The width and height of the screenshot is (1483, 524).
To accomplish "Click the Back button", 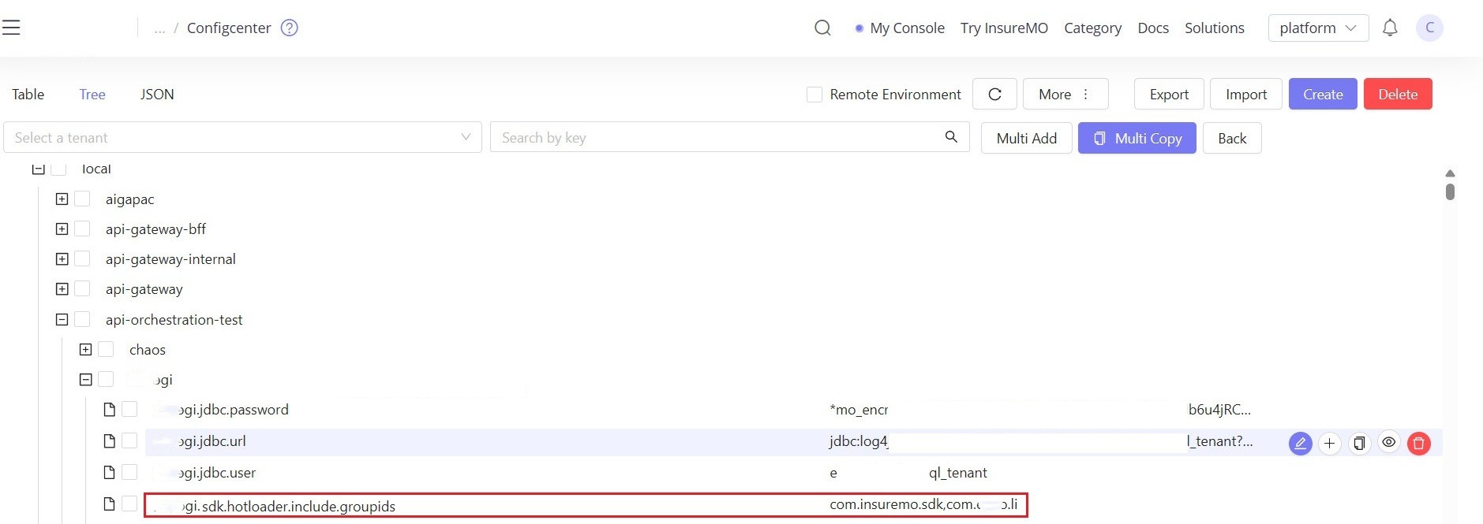I will [1232, 138].
